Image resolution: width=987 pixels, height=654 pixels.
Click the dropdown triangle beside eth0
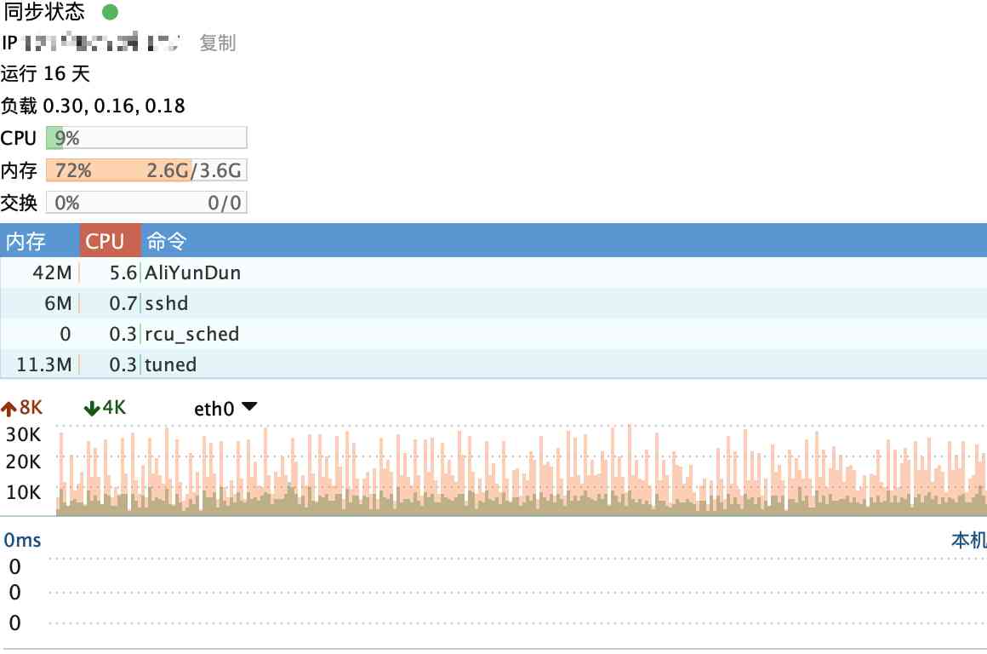pos(249,406)
